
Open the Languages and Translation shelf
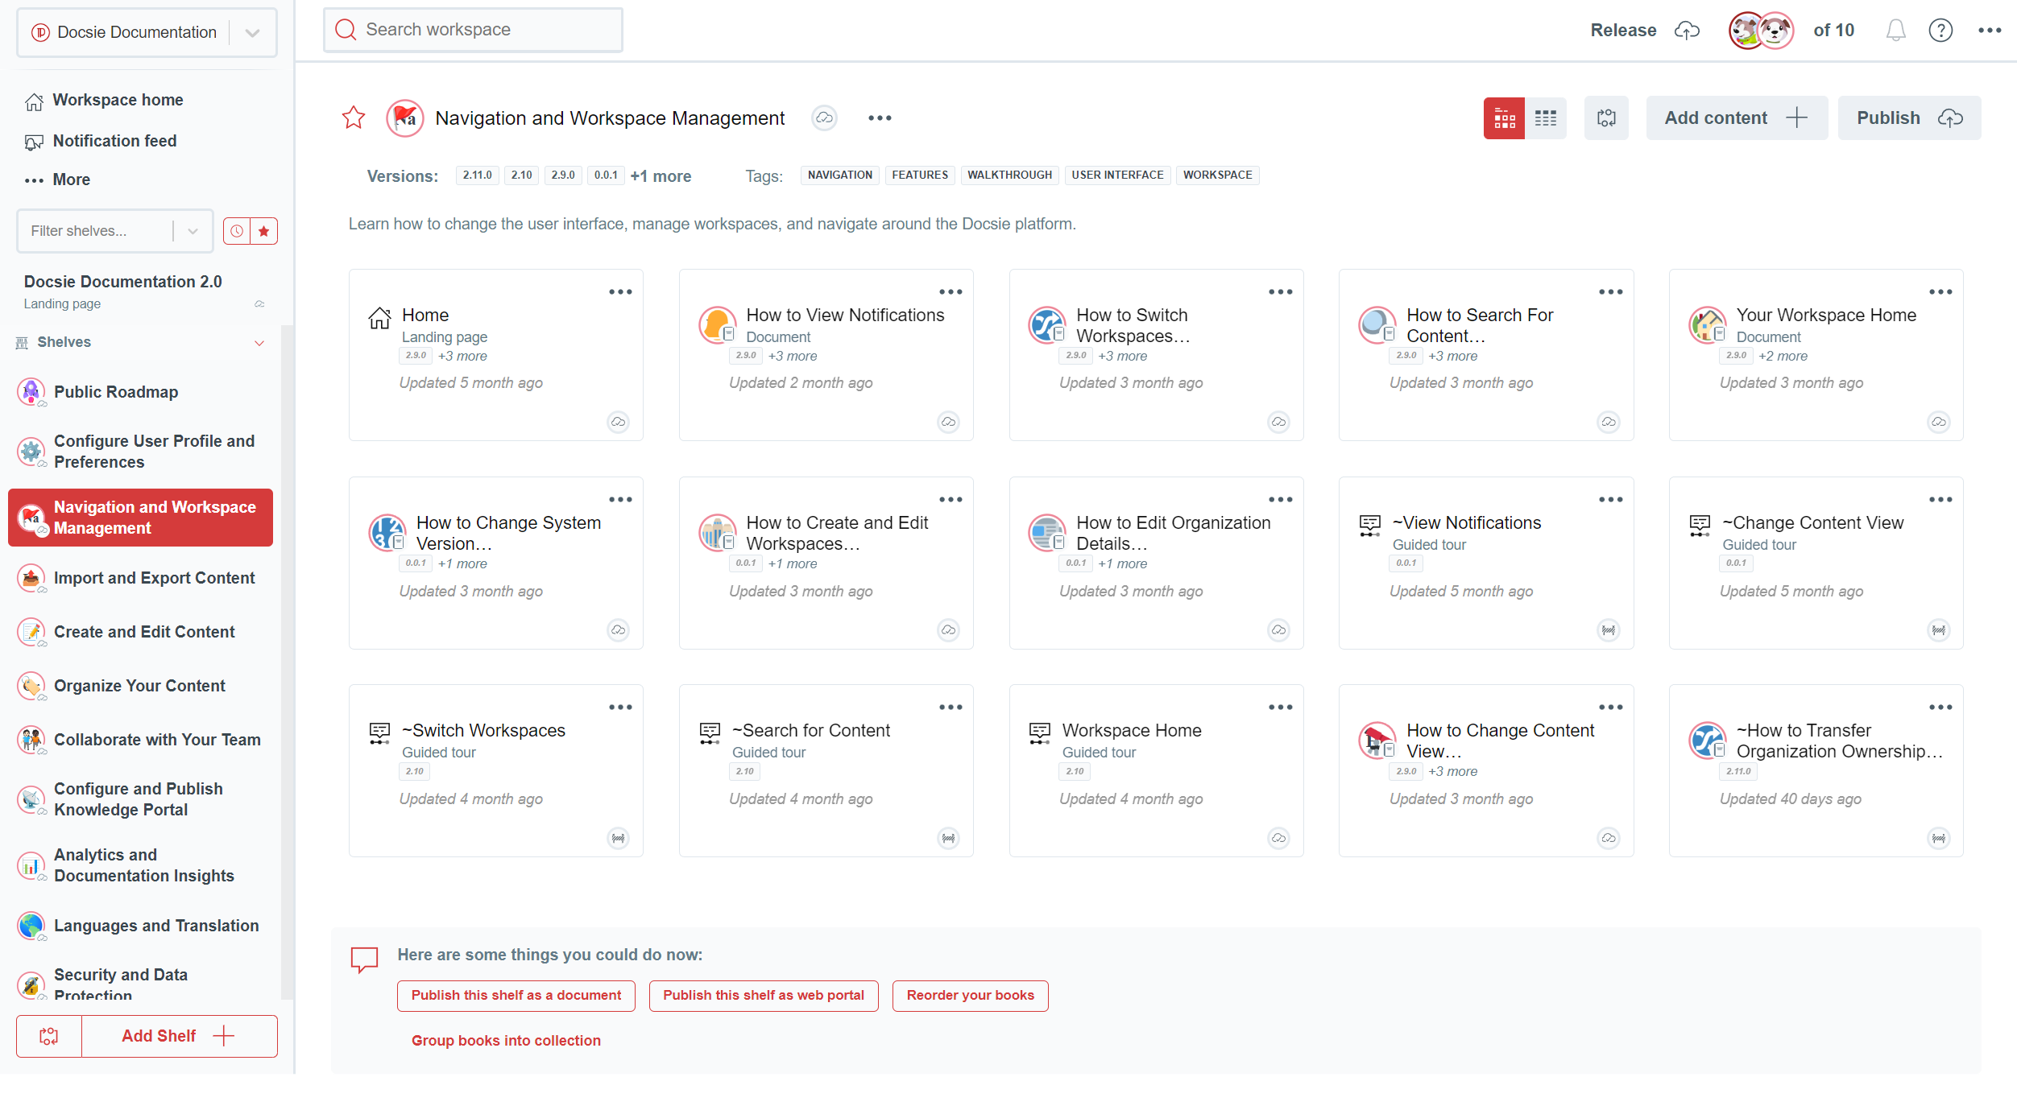[142, 926]
